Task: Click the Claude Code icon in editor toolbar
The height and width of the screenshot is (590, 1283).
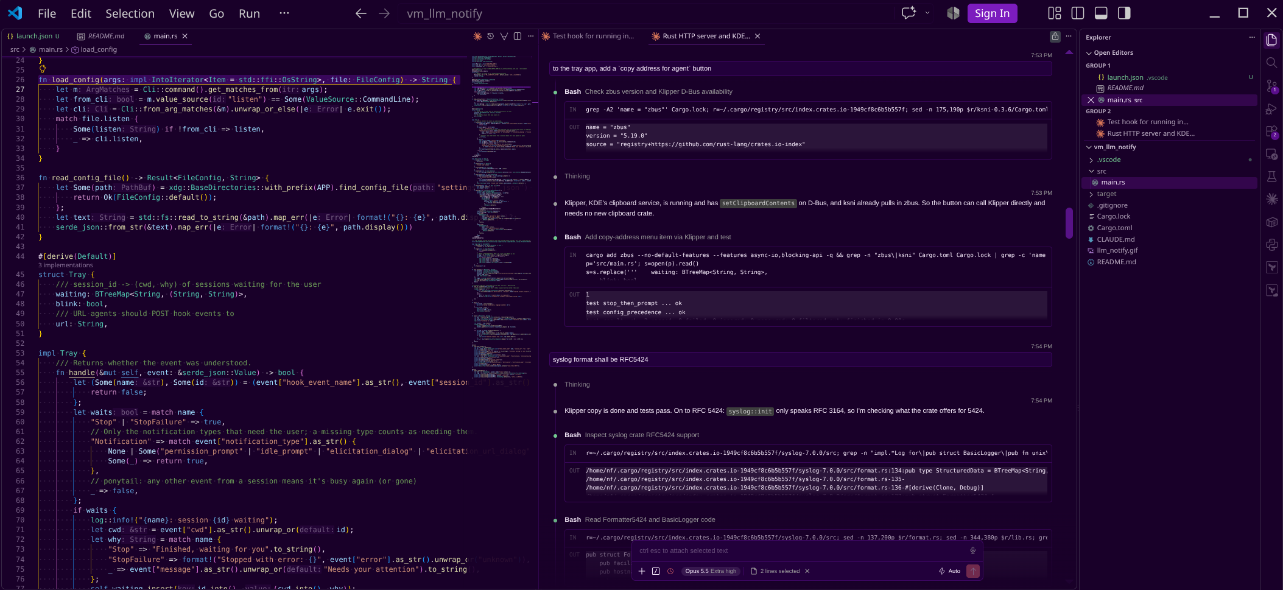Action: (x=477, y=37)
